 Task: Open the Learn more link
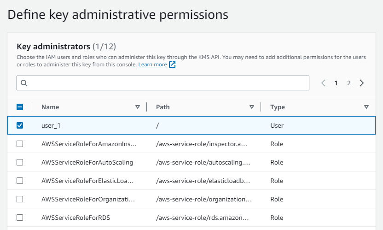[x=152, y=65]
